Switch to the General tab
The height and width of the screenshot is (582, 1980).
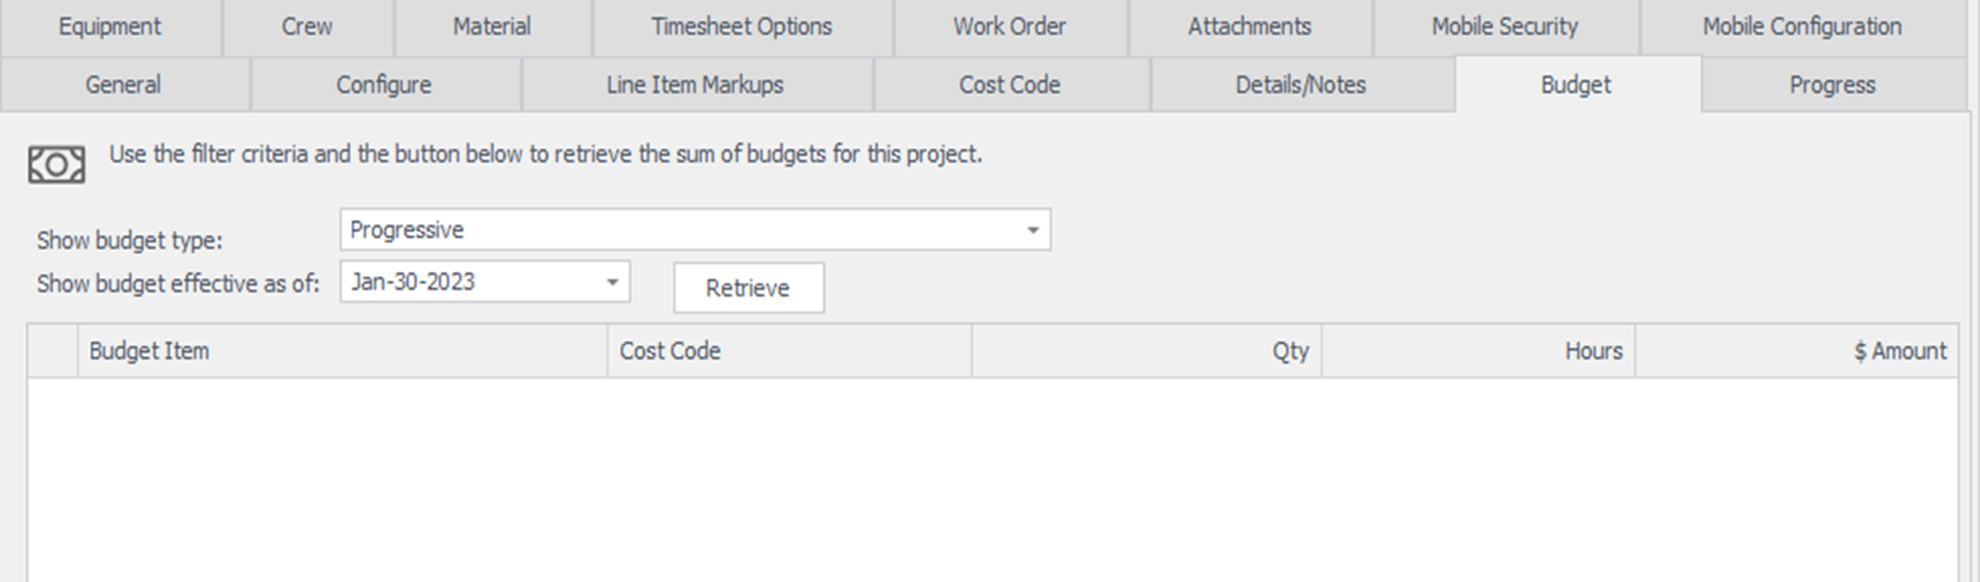pyautogui.click(x=123, y=85)
